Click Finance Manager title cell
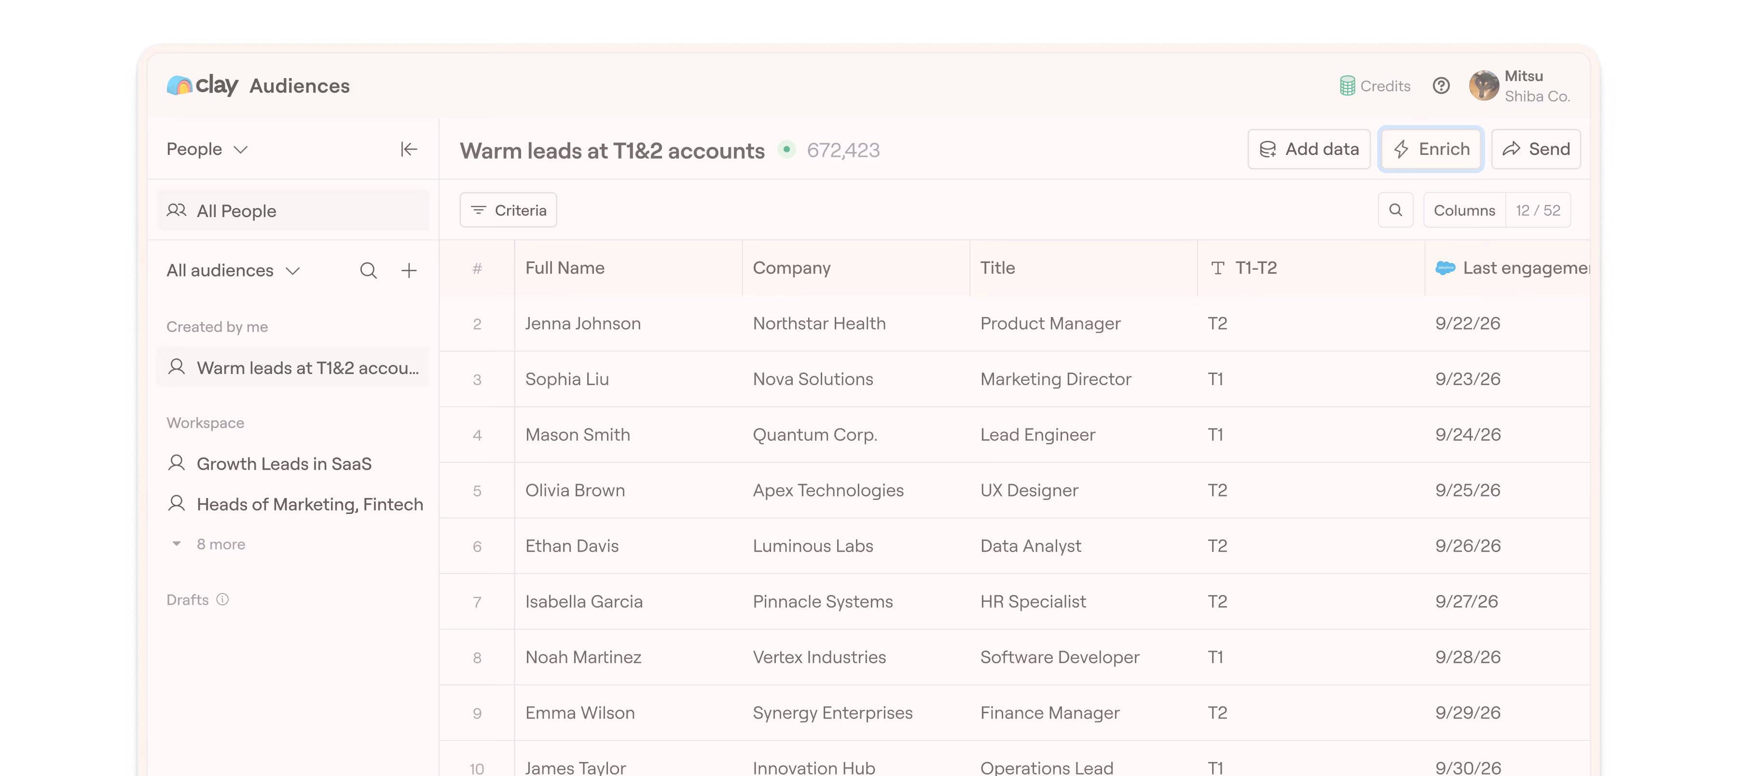1737x776 pixels. [1083, 713]
